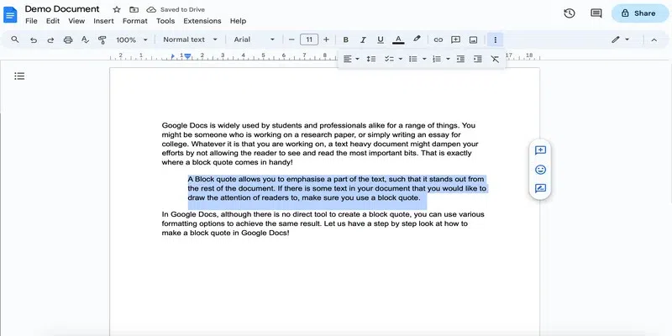Run spelling and grammar check
This screenshot has height=336, width=672.
85,39
